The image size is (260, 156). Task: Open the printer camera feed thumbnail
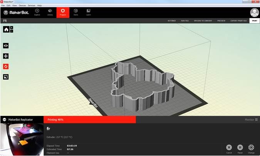pyautogui.click(x=22, y=139)
